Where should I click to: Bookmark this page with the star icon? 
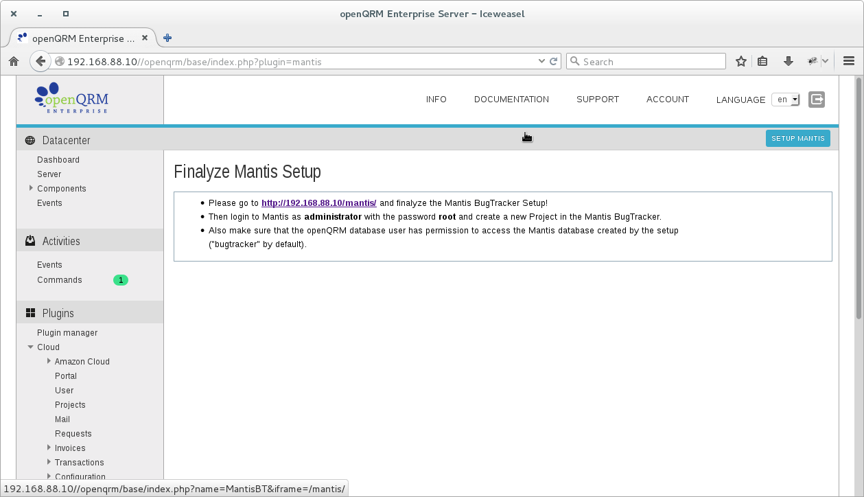pyautogui.click(x=741, y=61)
